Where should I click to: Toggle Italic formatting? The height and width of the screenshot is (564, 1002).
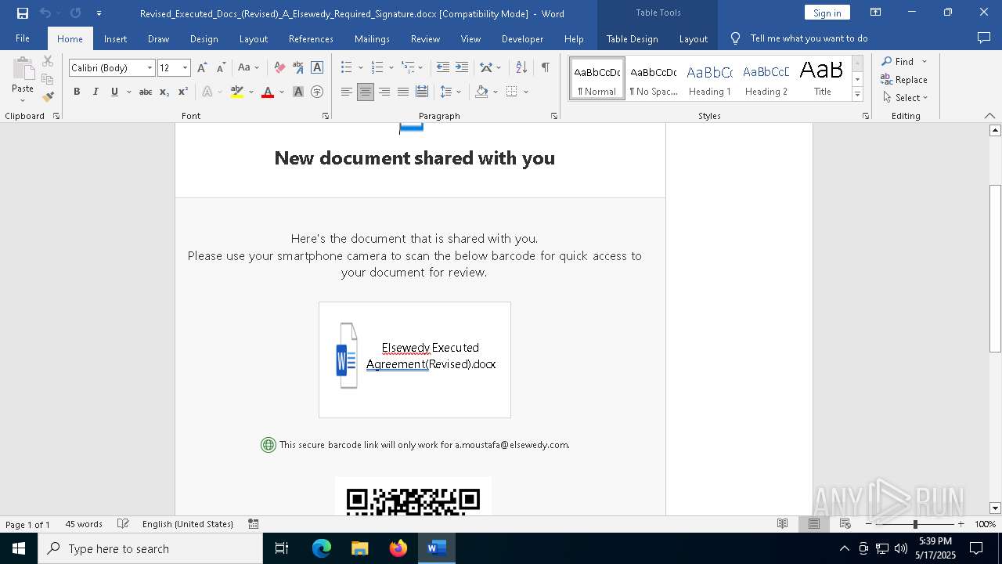point(96,92)
